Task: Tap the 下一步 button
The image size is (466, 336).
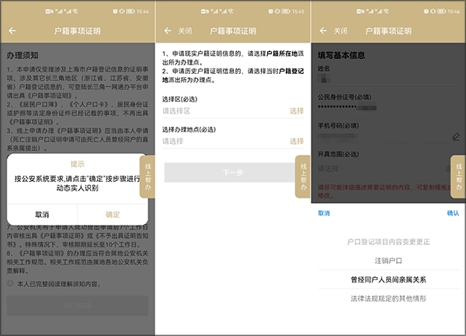Action: click(x=232, y=172)
